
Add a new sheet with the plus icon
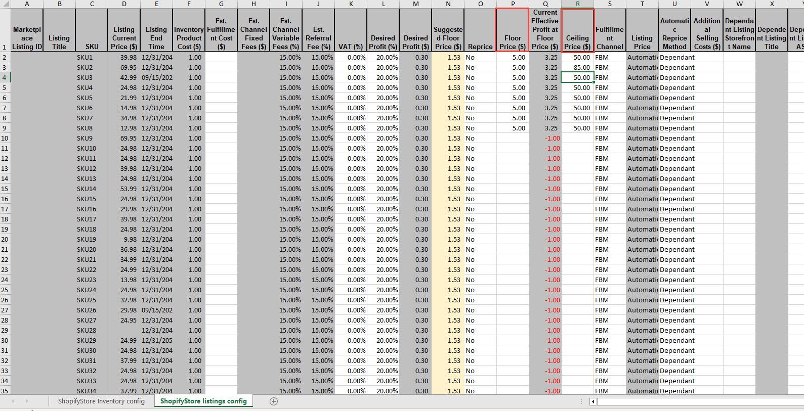click(x=274, y=401)
